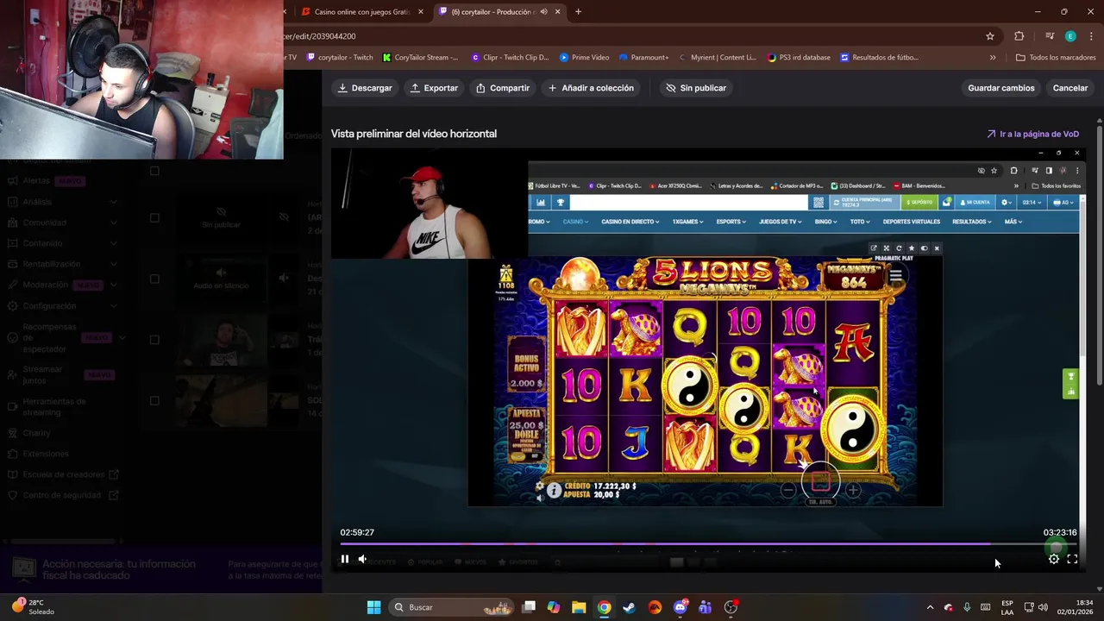Open the Prime Video bookmark
1104x621 pixels.
click(x=584, y=58)
